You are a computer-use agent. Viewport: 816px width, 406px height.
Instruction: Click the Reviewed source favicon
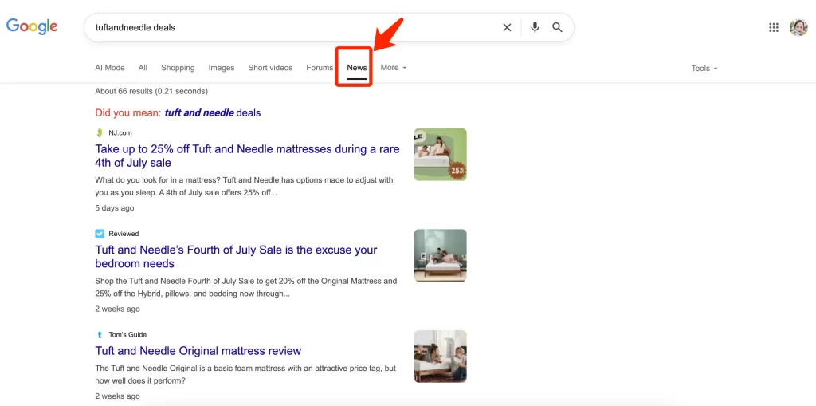pos(100,234)
